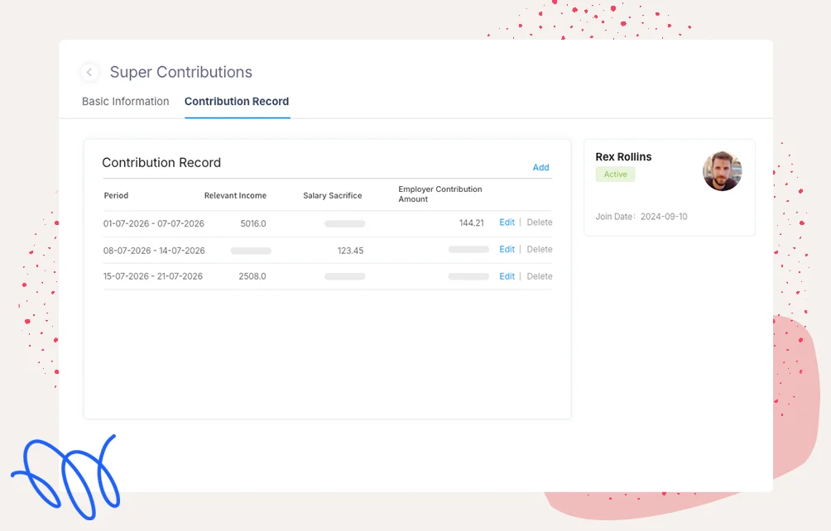Edit the 15-07-2026 - 21-07-2026 record
The image size is (831, 531).
click(507, 276)
